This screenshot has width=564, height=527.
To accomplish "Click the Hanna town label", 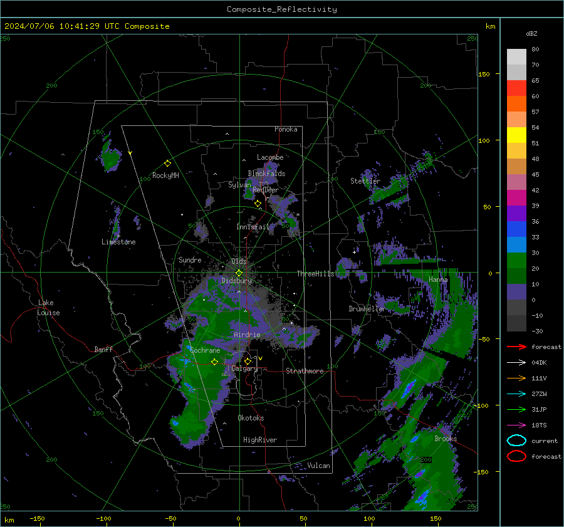I will tap(438, 279).
